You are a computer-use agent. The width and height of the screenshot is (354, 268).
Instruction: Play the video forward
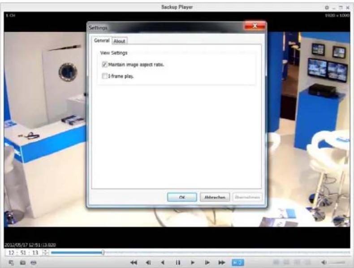pyautogui.click(x=193, y=263)
